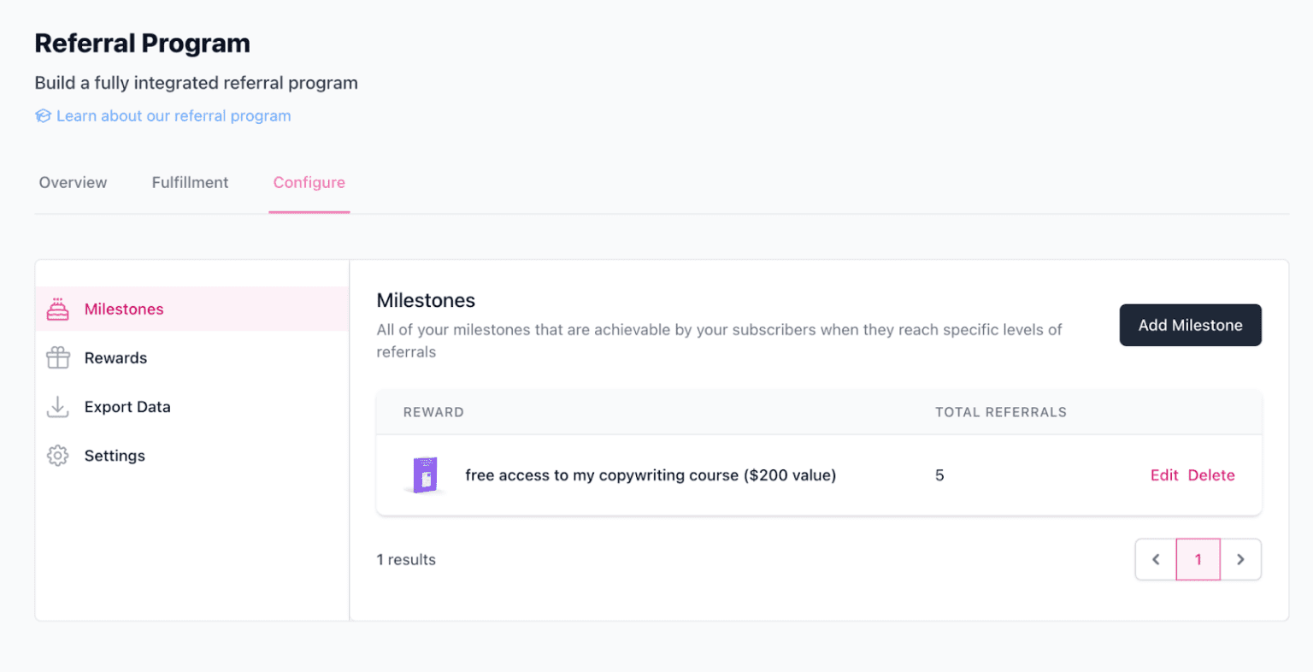Choose the Export Data label in the sidebar
The image size is (1313, 672).
click(127, 407)
